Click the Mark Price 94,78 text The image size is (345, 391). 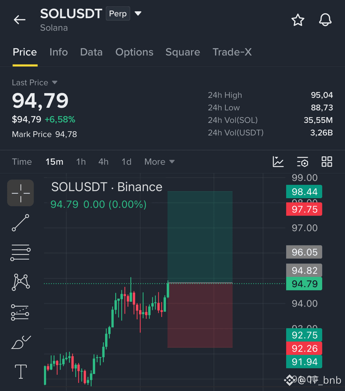click(45, 134)
